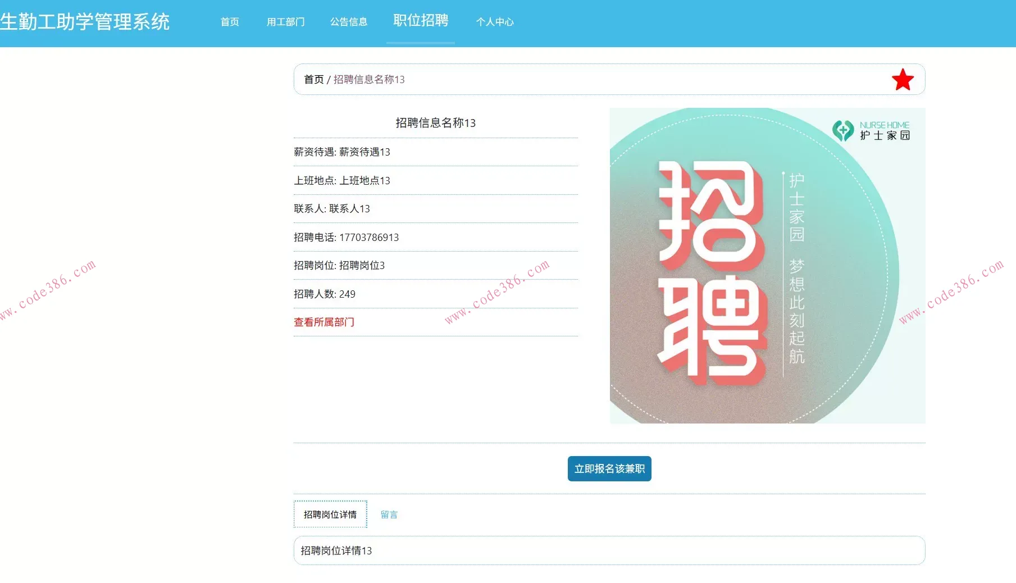
Task: Select the 招聘人数 249 detail row
Action: 324,294
